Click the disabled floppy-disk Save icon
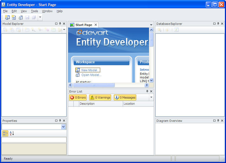This screenshot has height=163, width=226. 27,17
